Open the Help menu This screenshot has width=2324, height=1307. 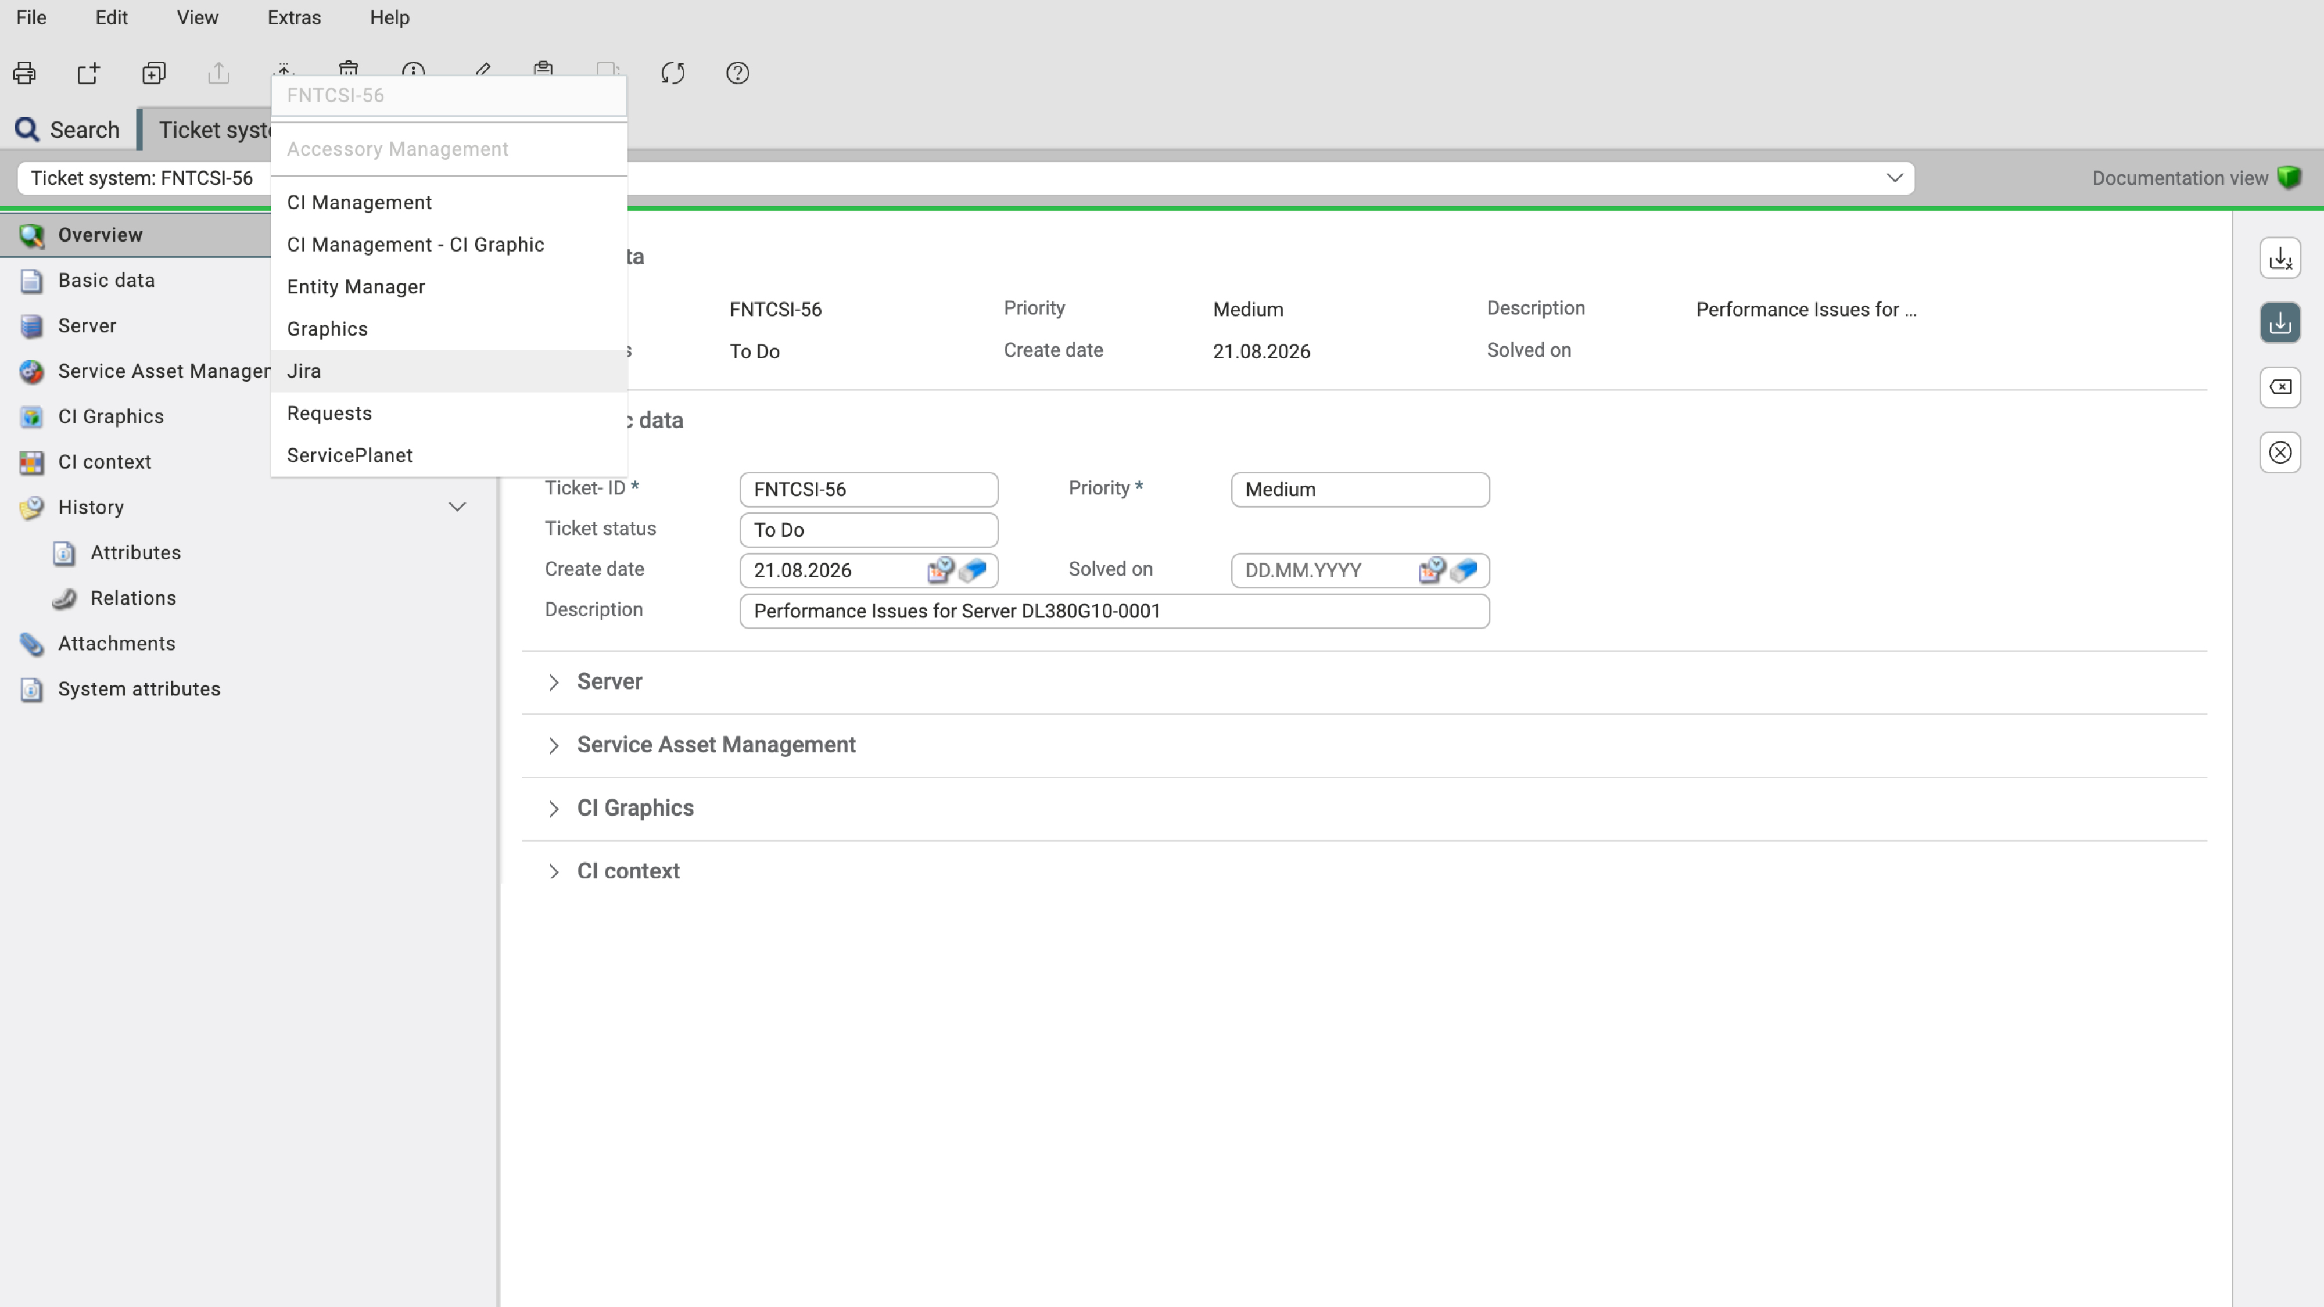[x=390, y=18]
